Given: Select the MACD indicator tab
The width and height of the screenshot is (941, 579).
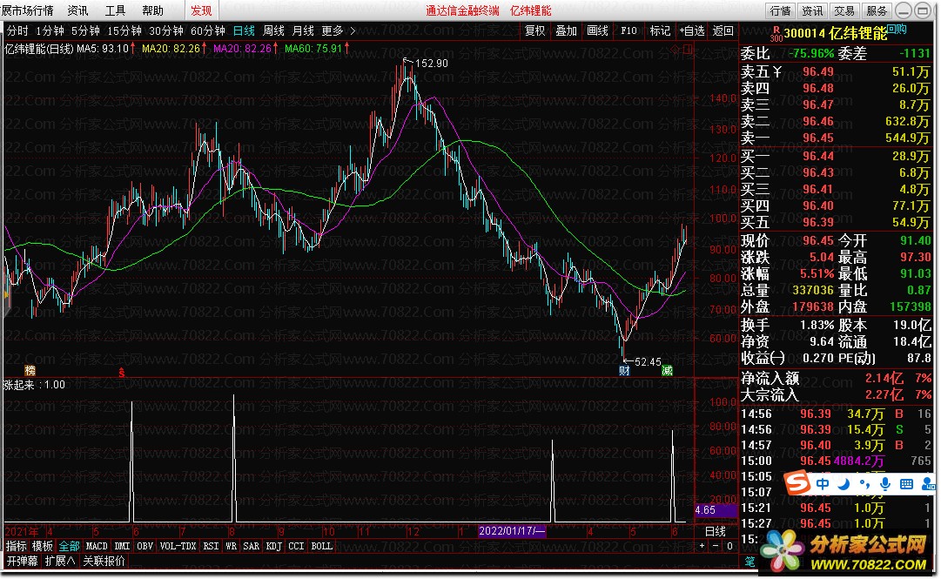Looking at the screenshot, I should (97, 546).
